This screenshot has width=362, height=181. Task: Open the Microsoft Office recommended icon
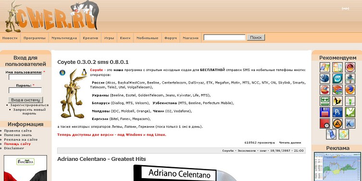[338, 67]
